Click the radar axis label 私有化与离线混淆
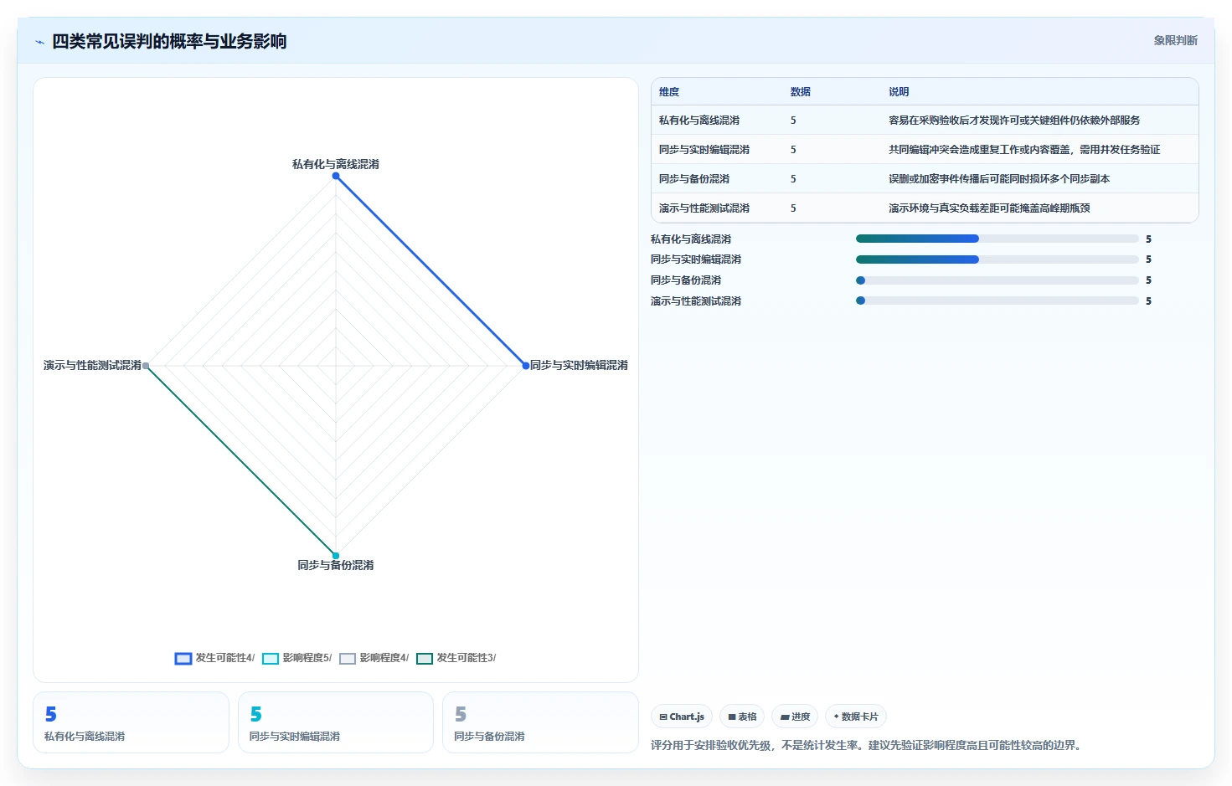1232x786 pixels. click(x=336, y=164)
